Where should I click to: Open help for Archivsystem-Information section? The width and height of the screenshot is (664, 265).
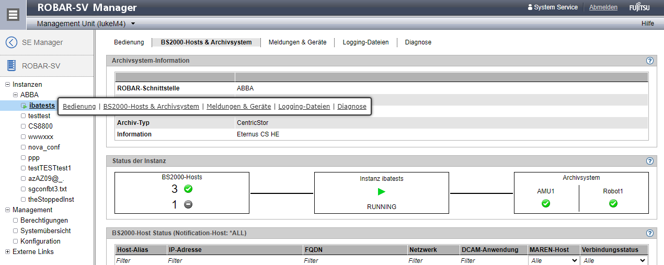click(650, 61)
